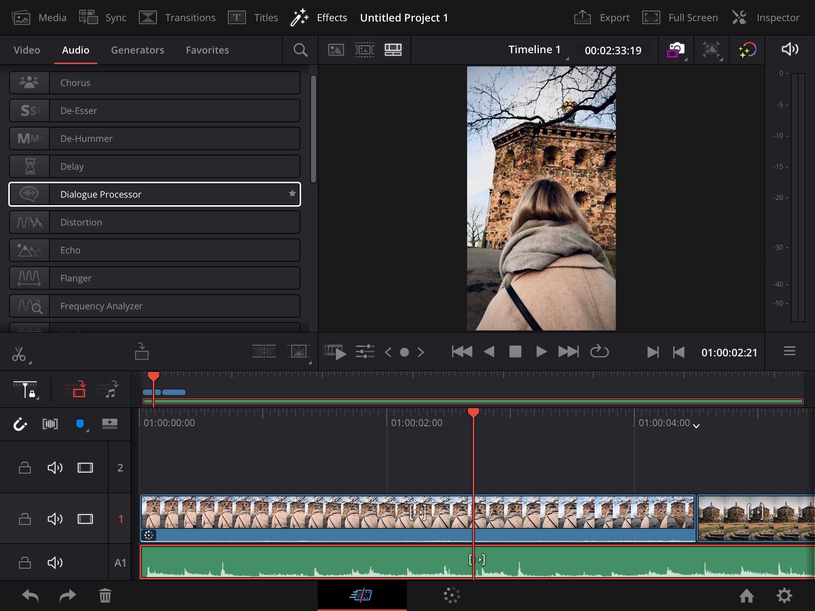Switch to the Video effects tab
815x611 pixels.
(x=27, y=50)
